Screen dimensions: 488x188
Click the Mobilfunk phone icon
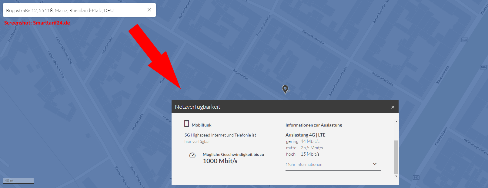pos(187,124)
